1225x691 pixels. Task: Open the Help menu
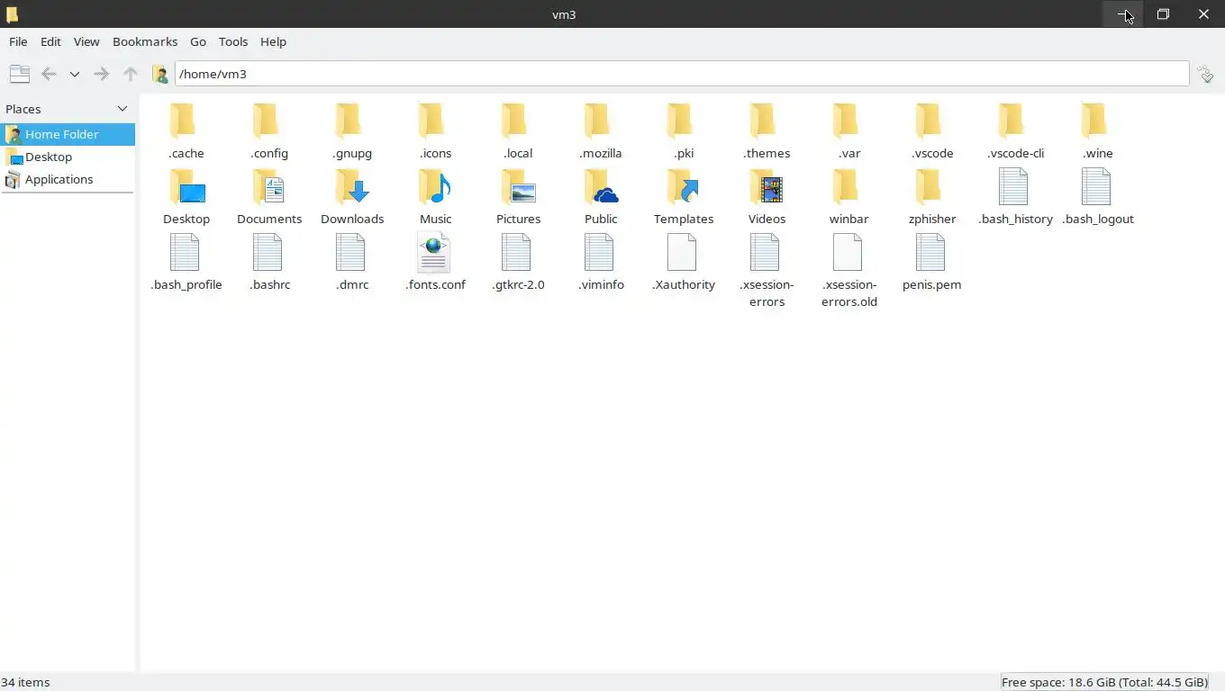(273, 41)
